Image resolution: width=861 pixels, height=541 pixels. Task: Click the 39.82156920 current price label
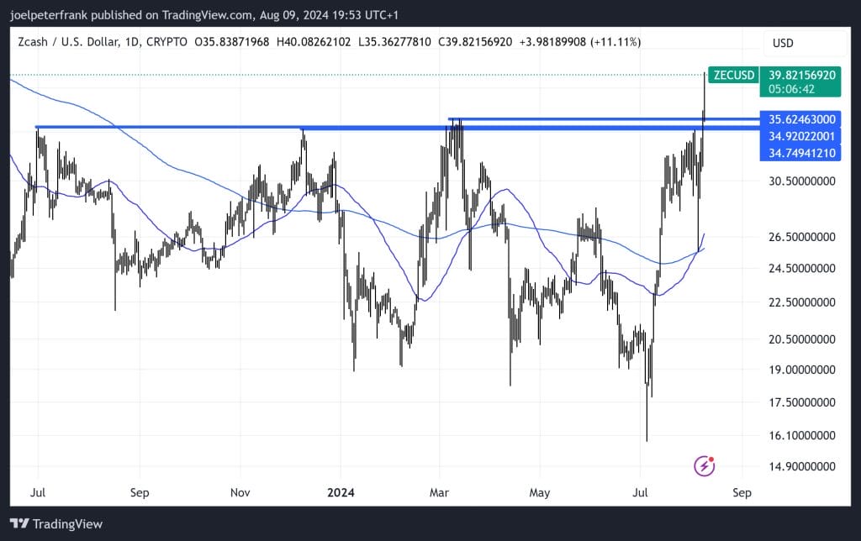[802, 75]
